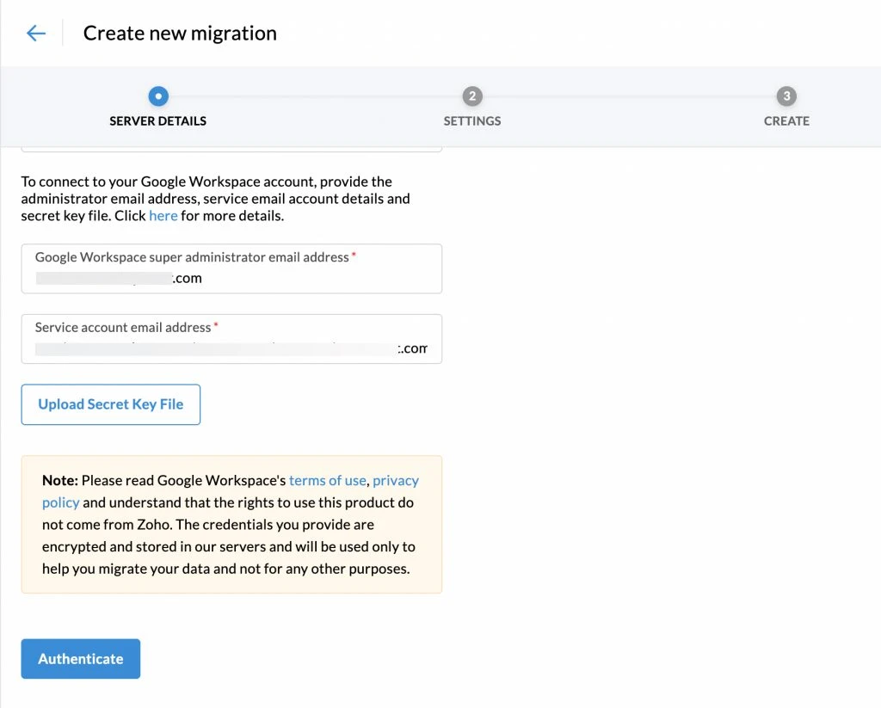The height and width of the screenshot is (708, 881).
Task: Open Google Workspace's terms of use link
Action: pos(327,481)
